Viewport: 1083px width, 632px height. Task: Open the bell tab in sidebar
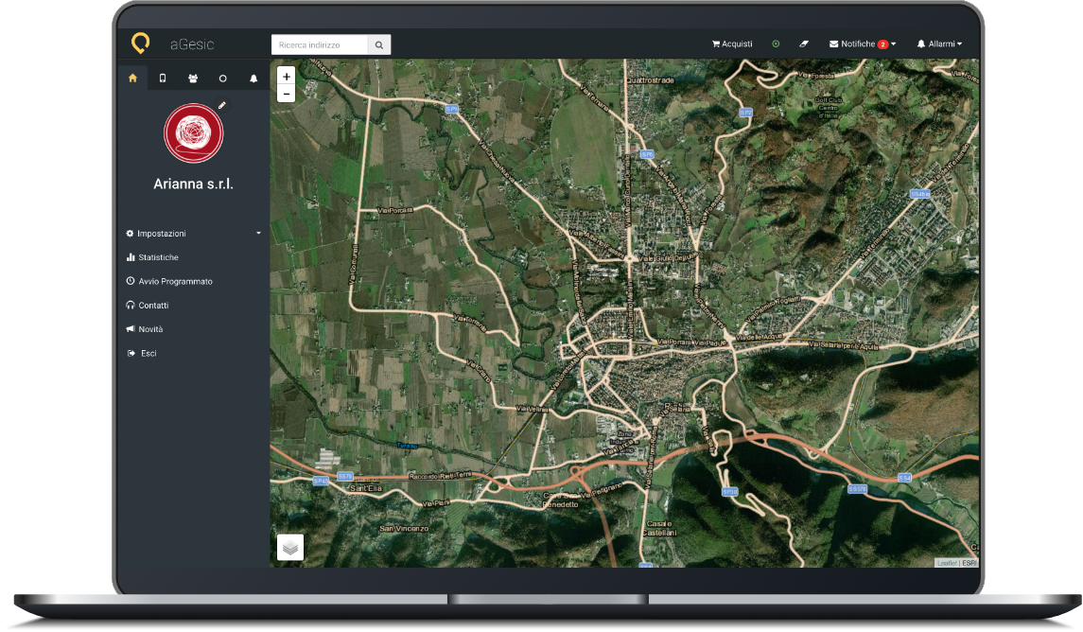pyautogui.click(x=253, y=79)
